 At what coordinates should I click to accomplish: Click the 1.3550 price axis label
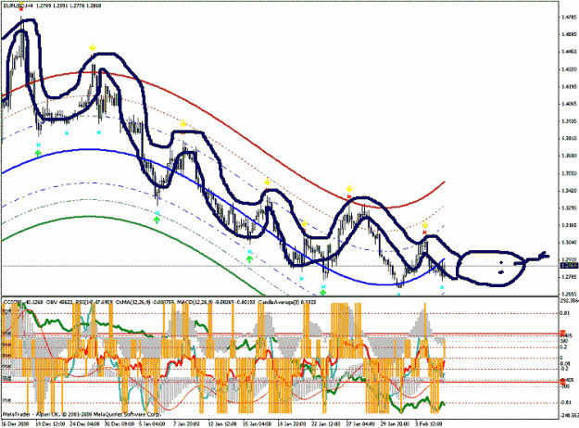(x=569, y=173)
